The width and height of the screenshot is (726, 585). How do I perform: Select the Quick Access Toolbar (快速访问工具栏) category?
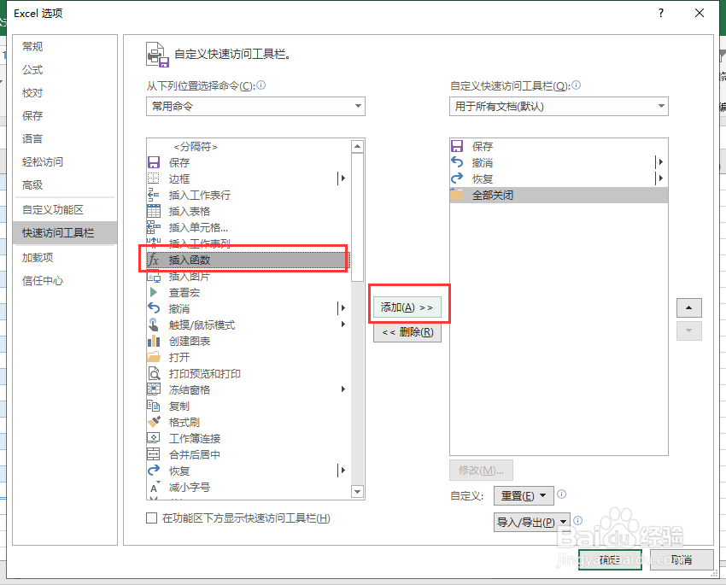coord(65,233)
